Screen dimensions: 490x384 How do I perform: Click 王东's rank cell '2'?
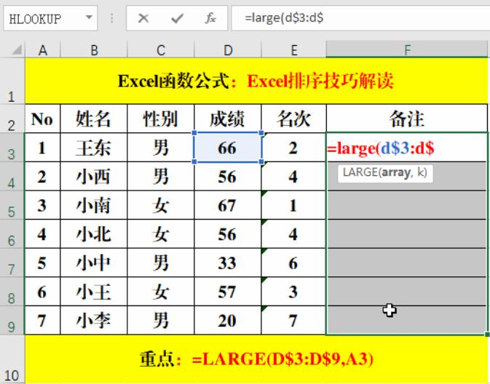click(x=293, y=148)
